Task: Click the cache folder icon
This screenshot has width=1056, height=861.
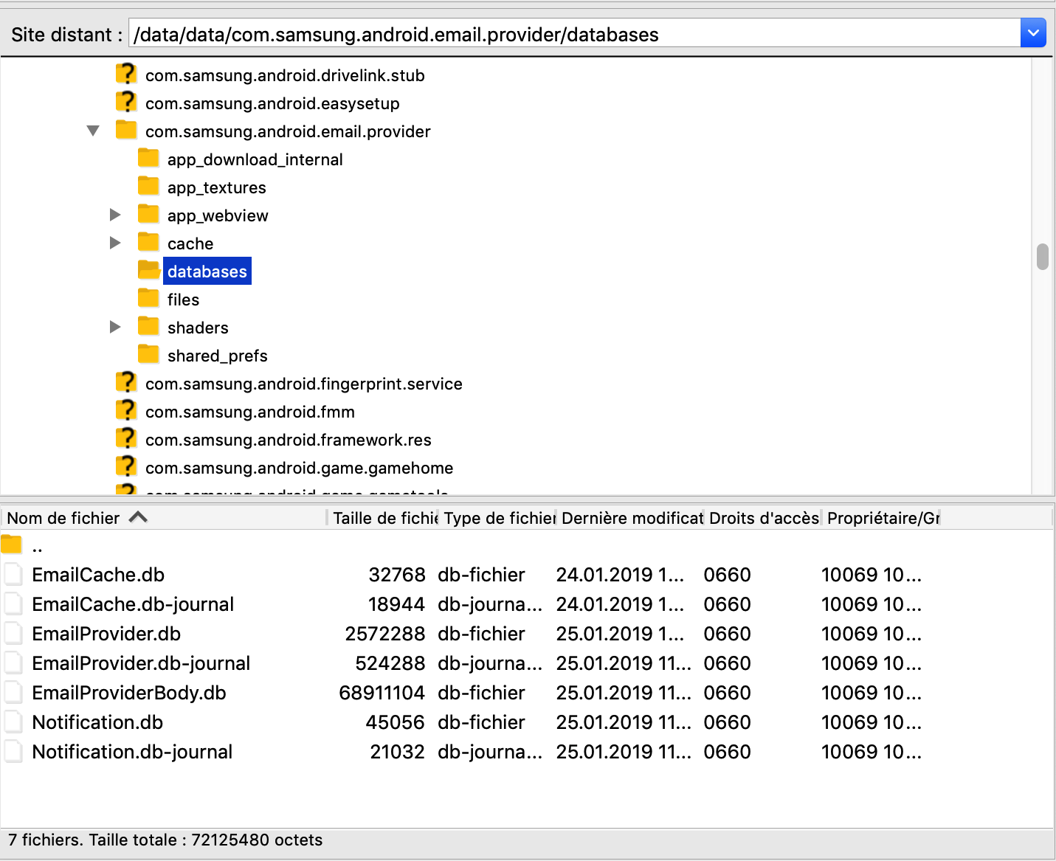Action: click(x=149, y=242)
